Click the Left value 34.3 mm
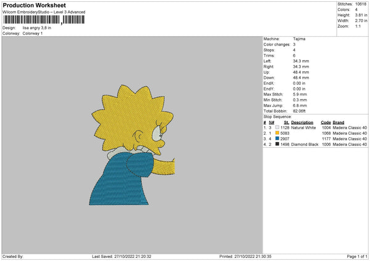Viewport: 370px width, 261px height. click(x=301, y=61)
